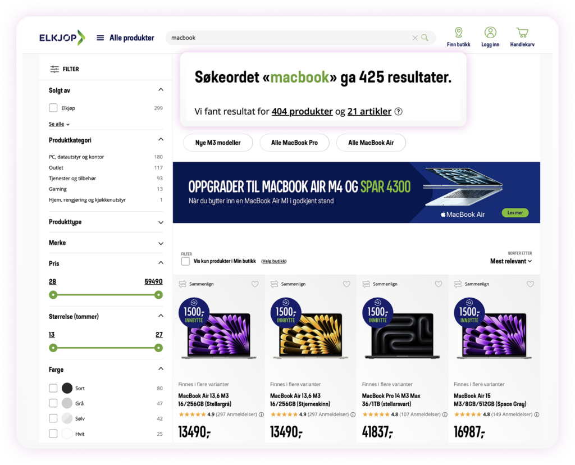Viewport: 575px width, 465px height.
Task: Check the Grå color checkbox
Action: click(x=53, y=403)
